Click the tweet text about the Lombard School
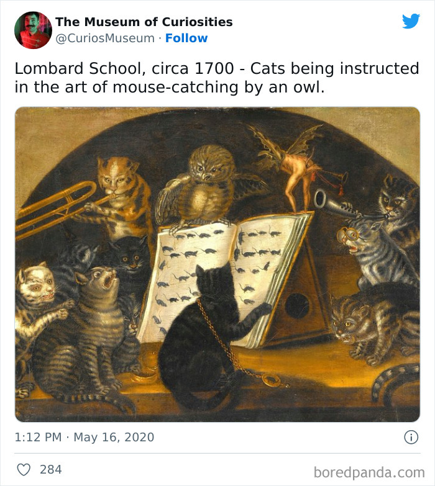This screenshot has height=486, width=435. (217, 78)
